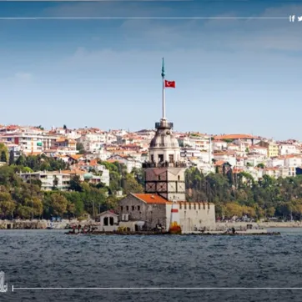Click the yellow building on the hillside
302x302 pixels.
(x=273, y=149)
